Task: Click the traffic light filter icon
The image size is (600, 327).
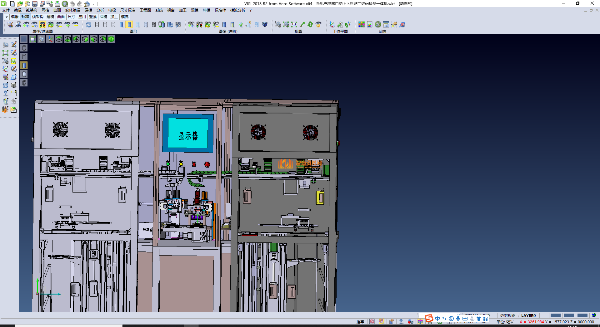Action: click(x=42, y=25)
